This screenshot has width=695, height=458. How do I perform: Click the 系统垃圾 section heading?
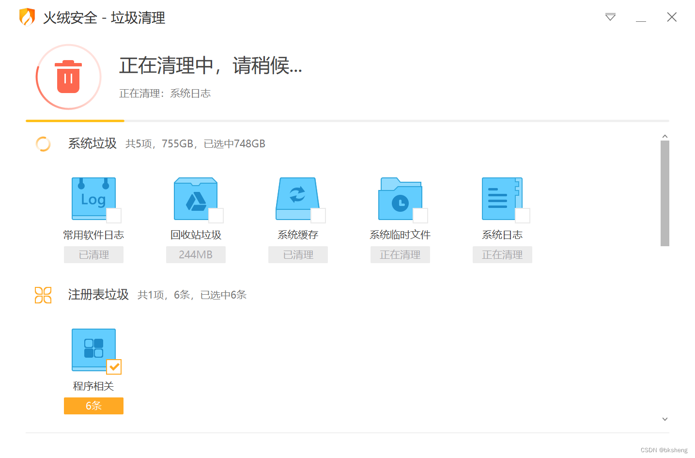93,143
